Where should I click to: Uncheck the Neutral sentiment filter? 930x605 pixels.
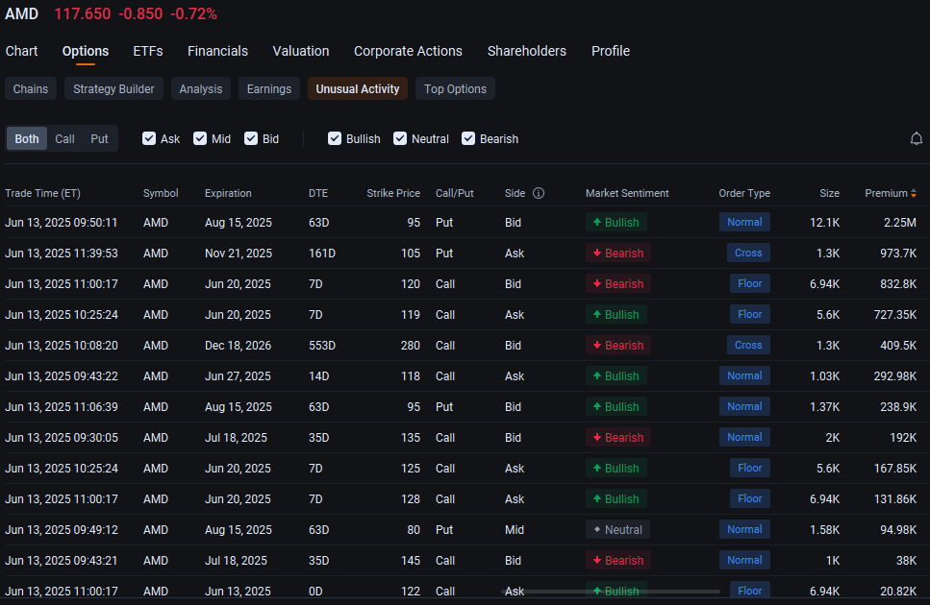(400, 138)
